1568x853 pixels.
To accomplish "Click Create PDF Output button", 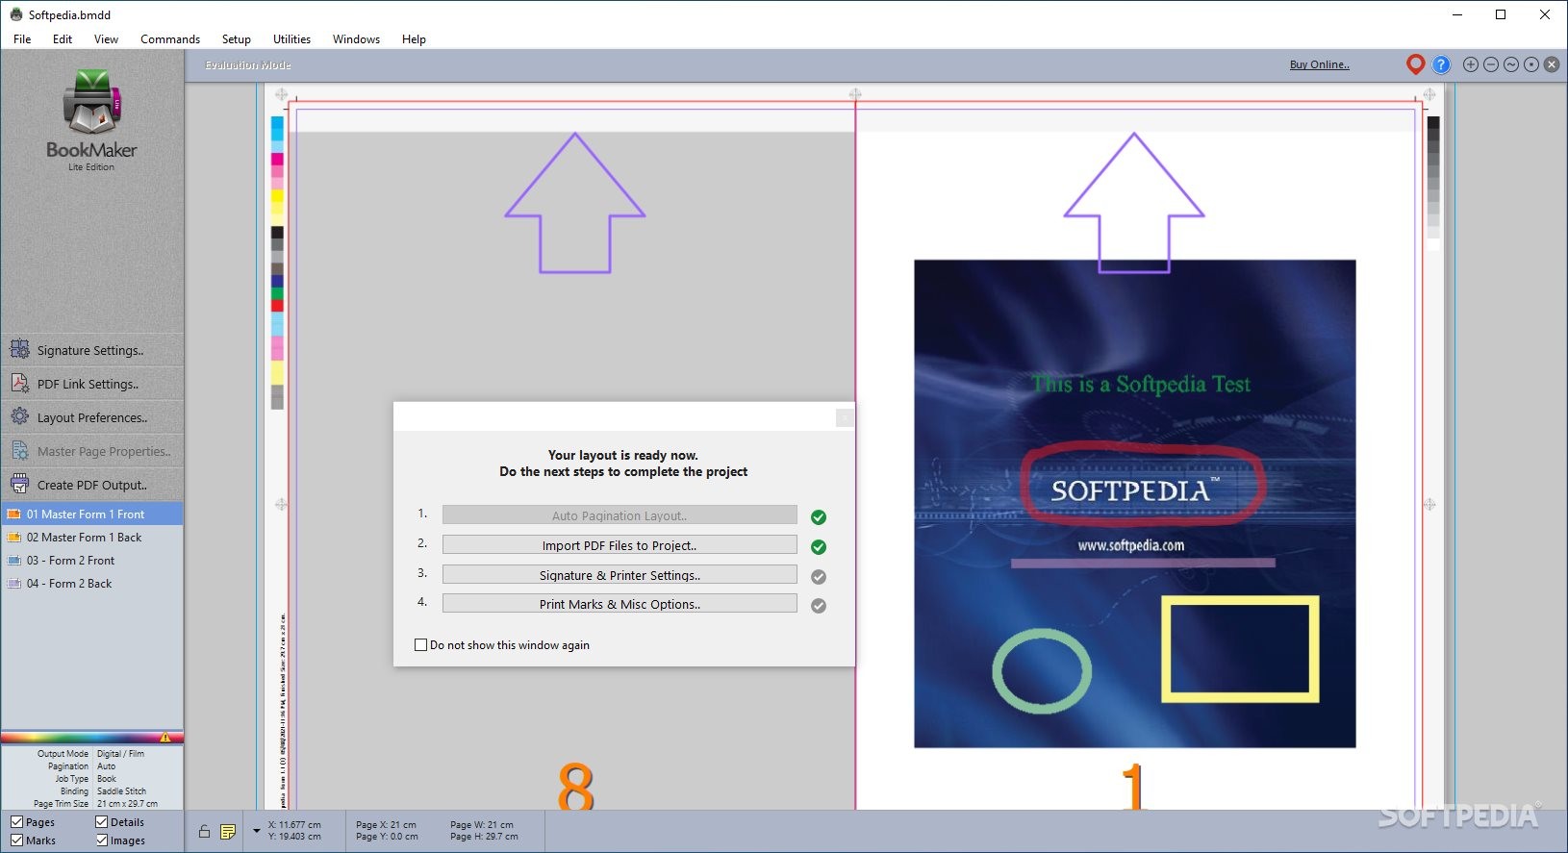I will point(92,485).
